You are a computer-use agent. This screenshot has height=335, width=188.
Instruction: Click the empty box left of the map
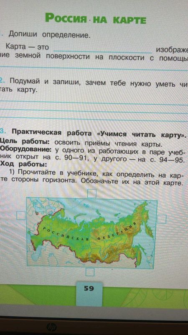tap(21, 215)
